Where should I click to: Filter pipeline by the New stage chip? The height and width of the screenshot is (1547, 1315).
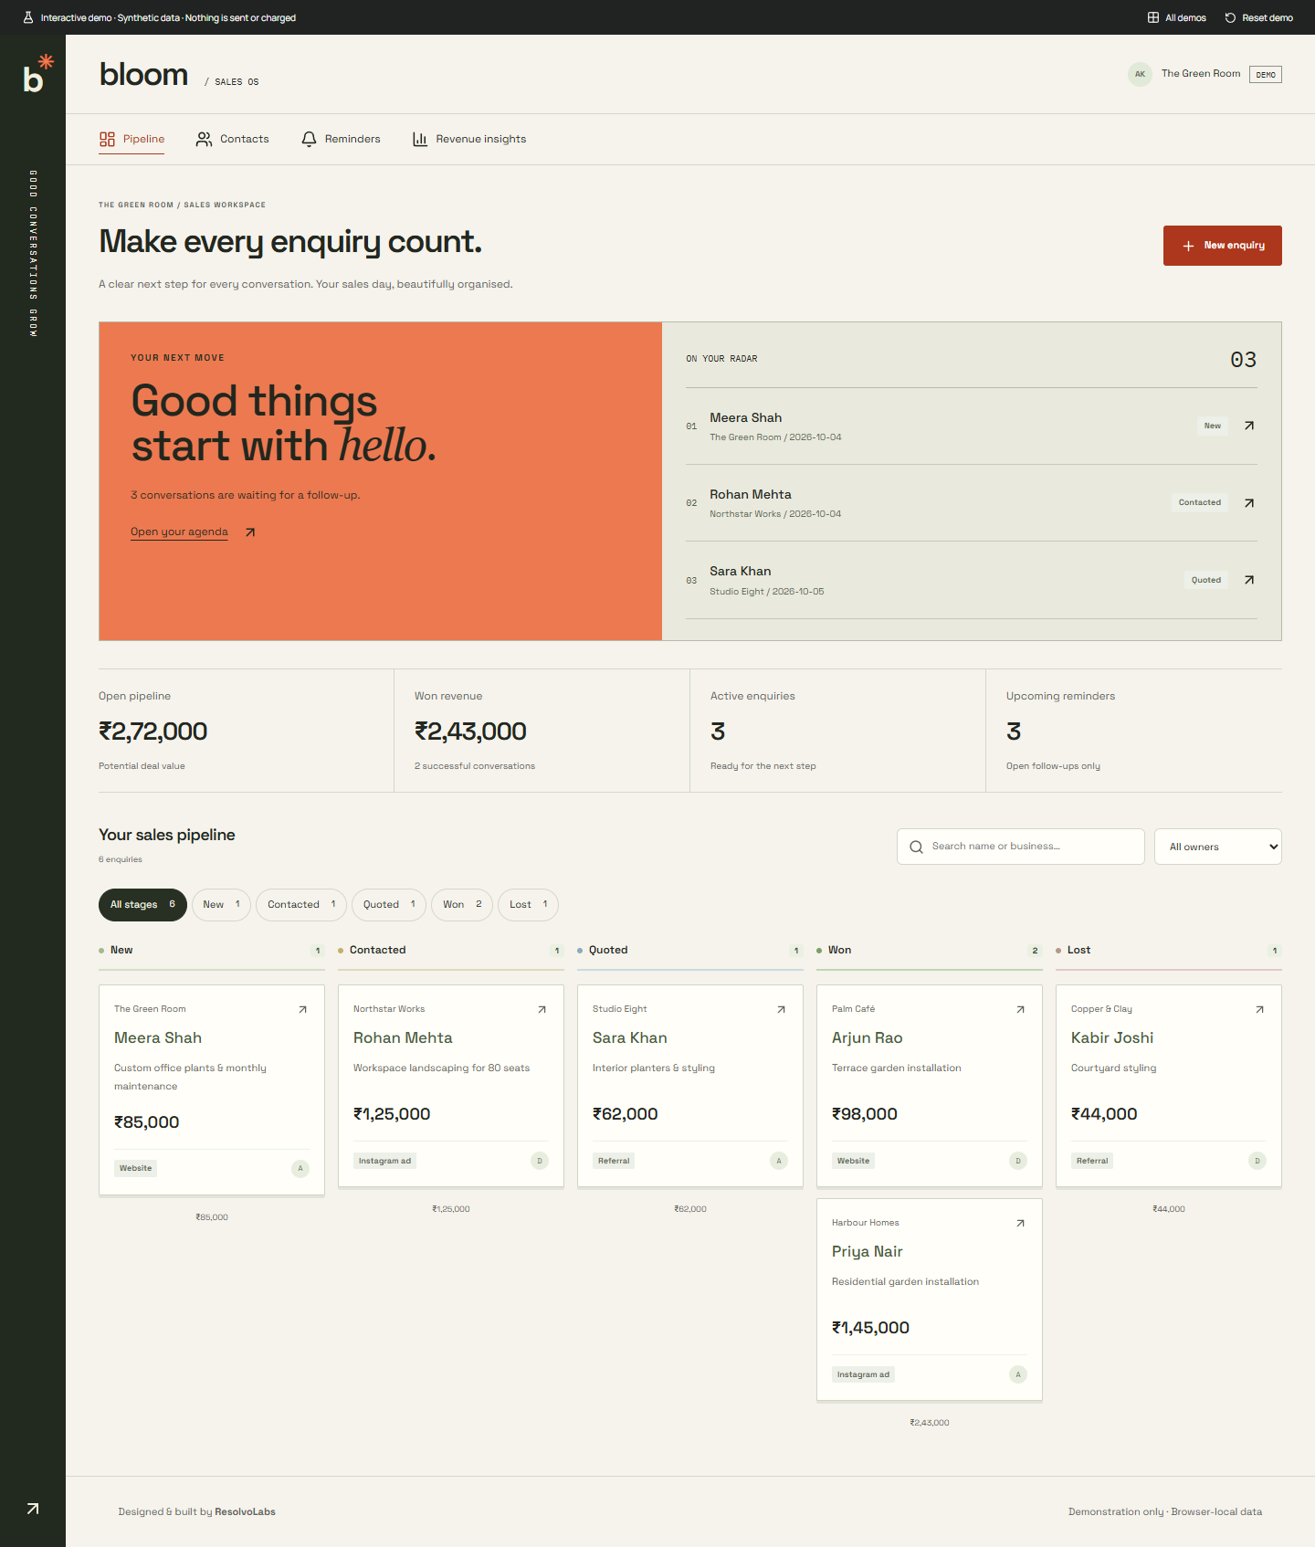point(221,905)
